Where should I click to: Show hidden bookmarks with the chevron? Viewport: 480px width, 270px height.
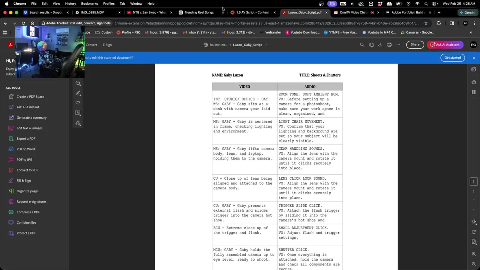click(x=471, y=32)
